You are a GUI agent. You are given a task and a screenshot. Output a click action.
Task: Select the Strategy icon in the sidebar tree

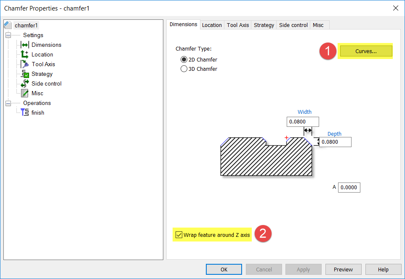pyautogui.click(x=24, y=74)
